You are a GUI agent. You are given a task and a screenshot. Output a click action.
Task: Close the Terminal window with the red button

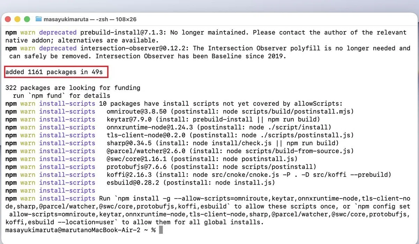coord(8,19)
